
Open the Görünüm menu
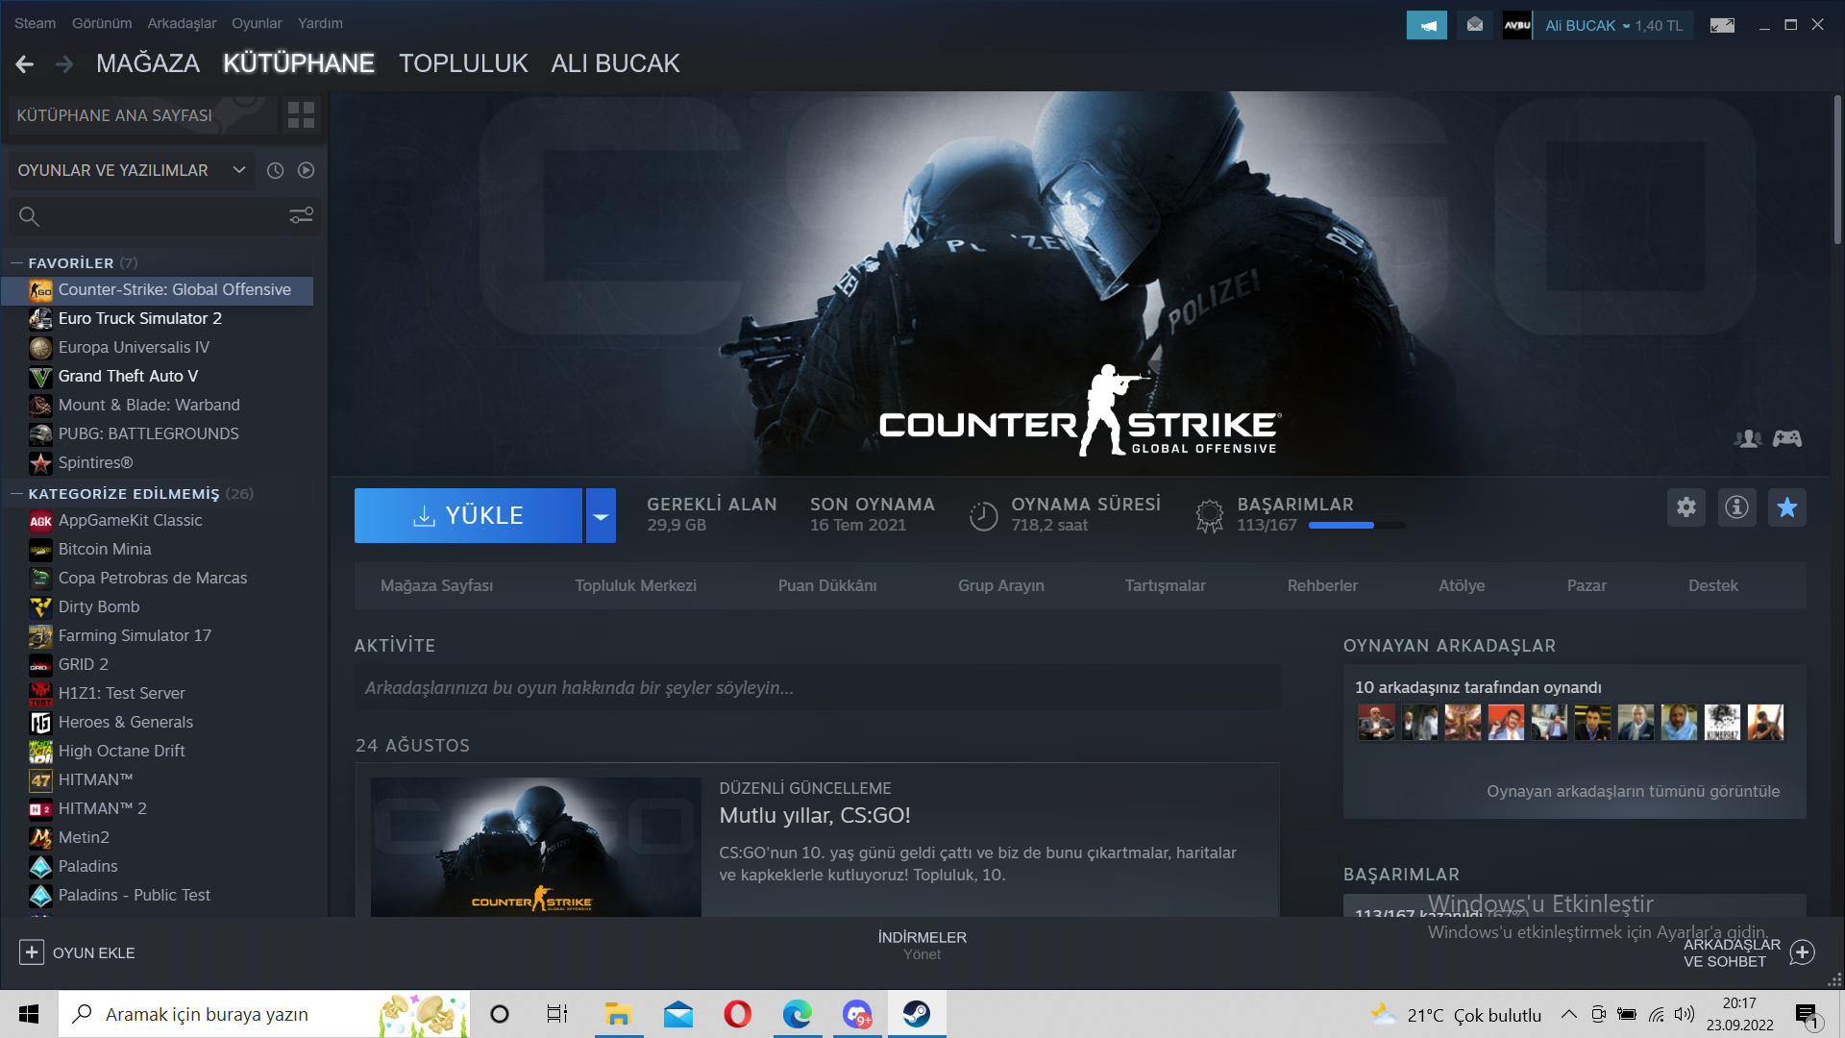tap(102, 23)
